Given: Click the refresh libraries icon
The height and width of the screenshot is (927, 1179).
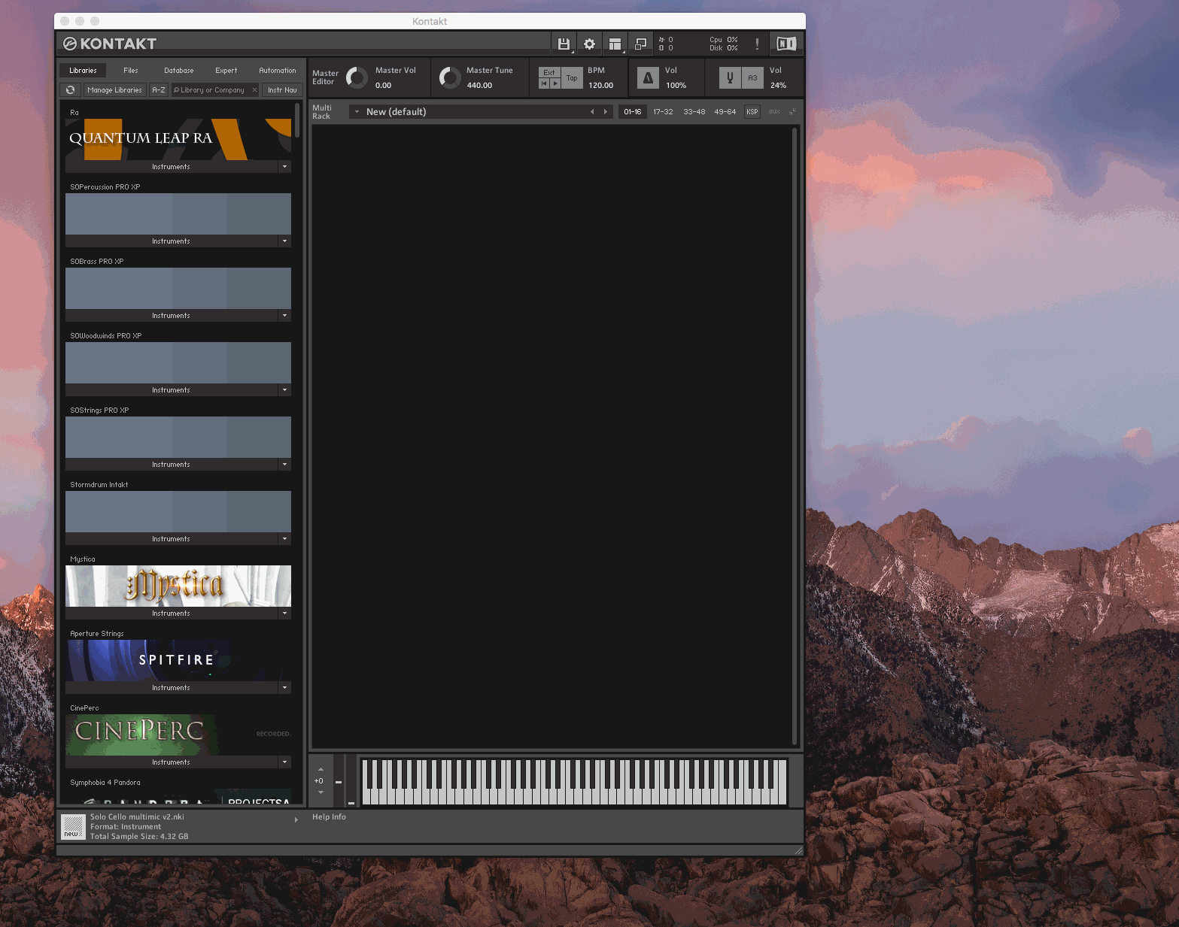Looking at the screenshot, I should point(71,90).
